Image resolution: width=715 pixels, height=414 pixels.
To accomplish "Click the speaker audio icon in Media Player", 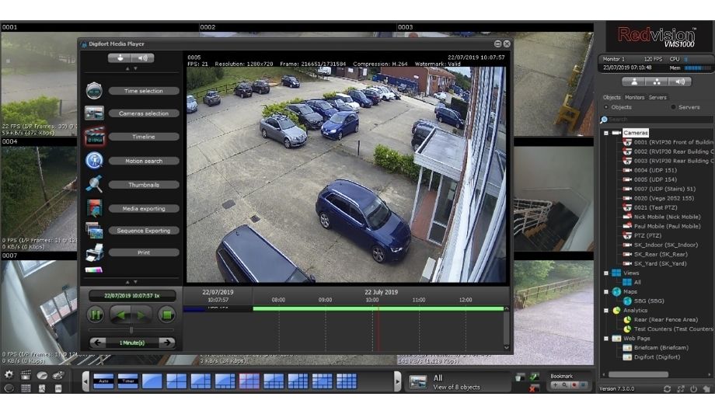I will point(142,58).
